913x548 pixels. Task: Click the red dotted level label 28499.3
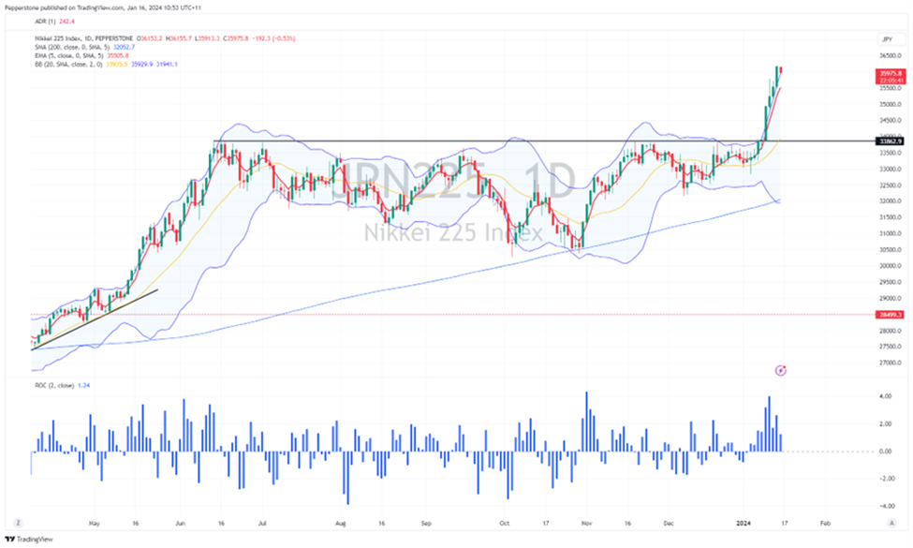(891, 315)
